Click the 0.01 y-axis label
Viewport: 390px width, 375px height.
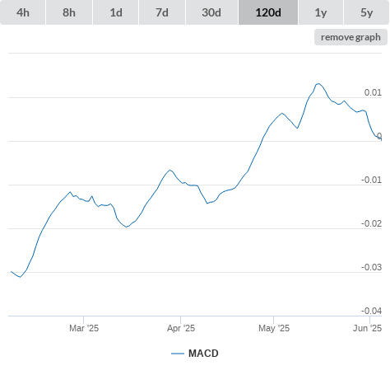click(x=373, y=92)
